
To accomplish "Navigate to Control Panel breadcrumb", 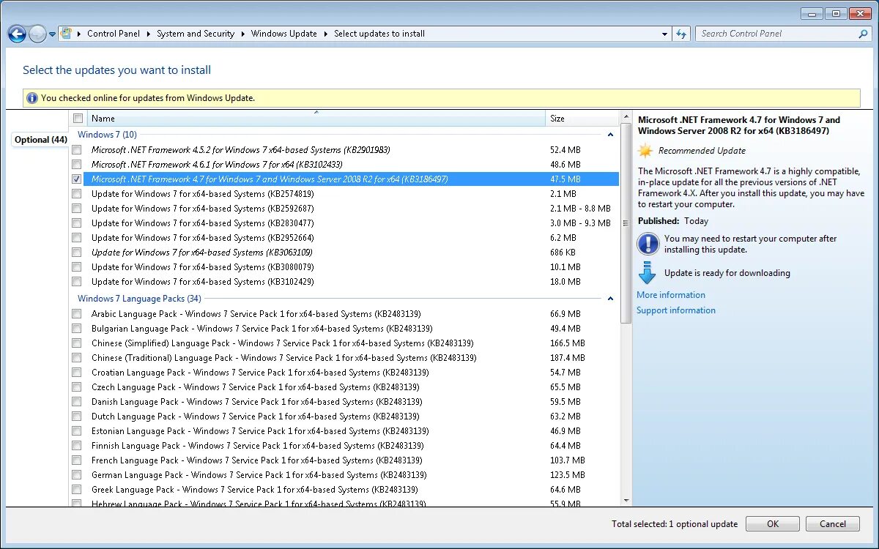I will point(114,34).
